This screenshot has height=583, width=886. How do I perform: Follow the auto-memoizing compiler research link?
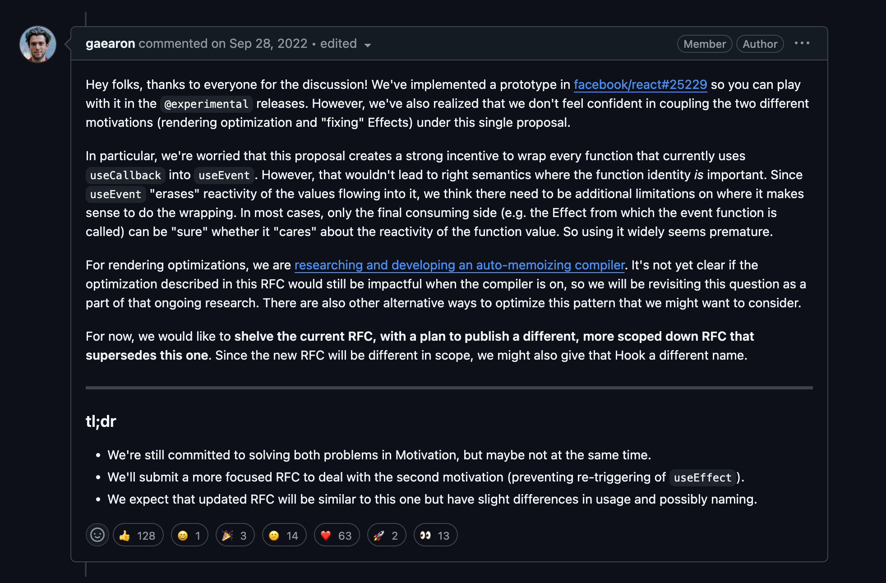click(x=459, y=265)
